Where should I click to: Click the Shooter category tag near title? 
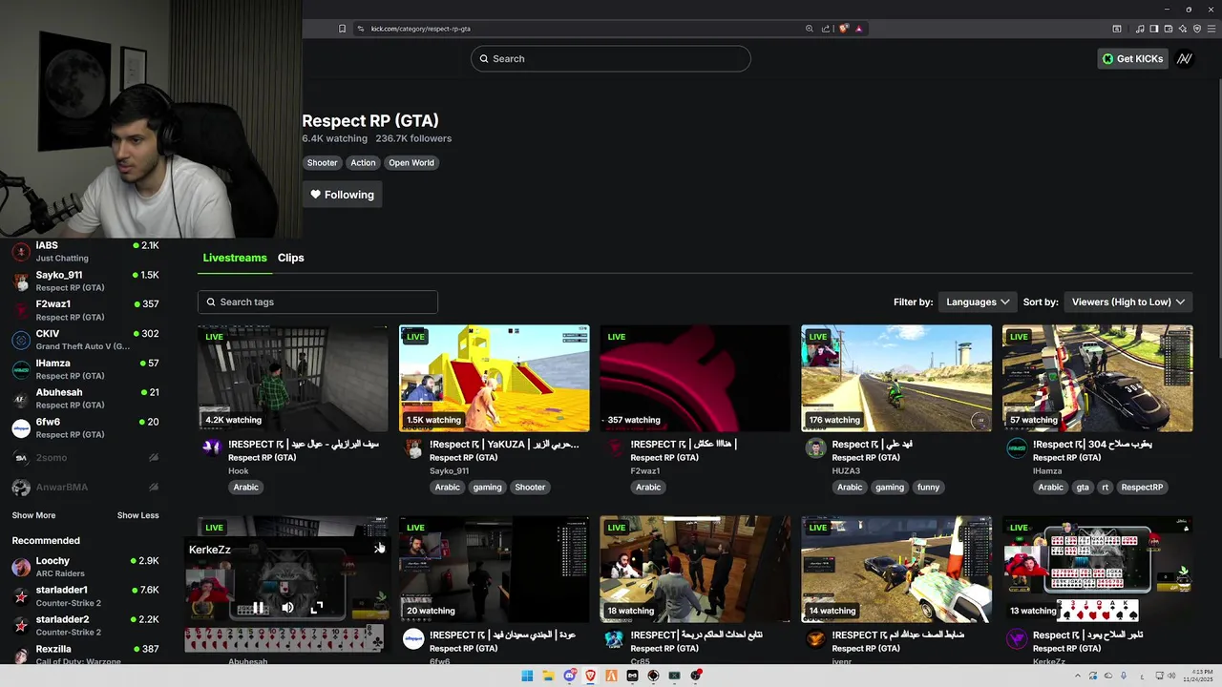pos(322,163)
